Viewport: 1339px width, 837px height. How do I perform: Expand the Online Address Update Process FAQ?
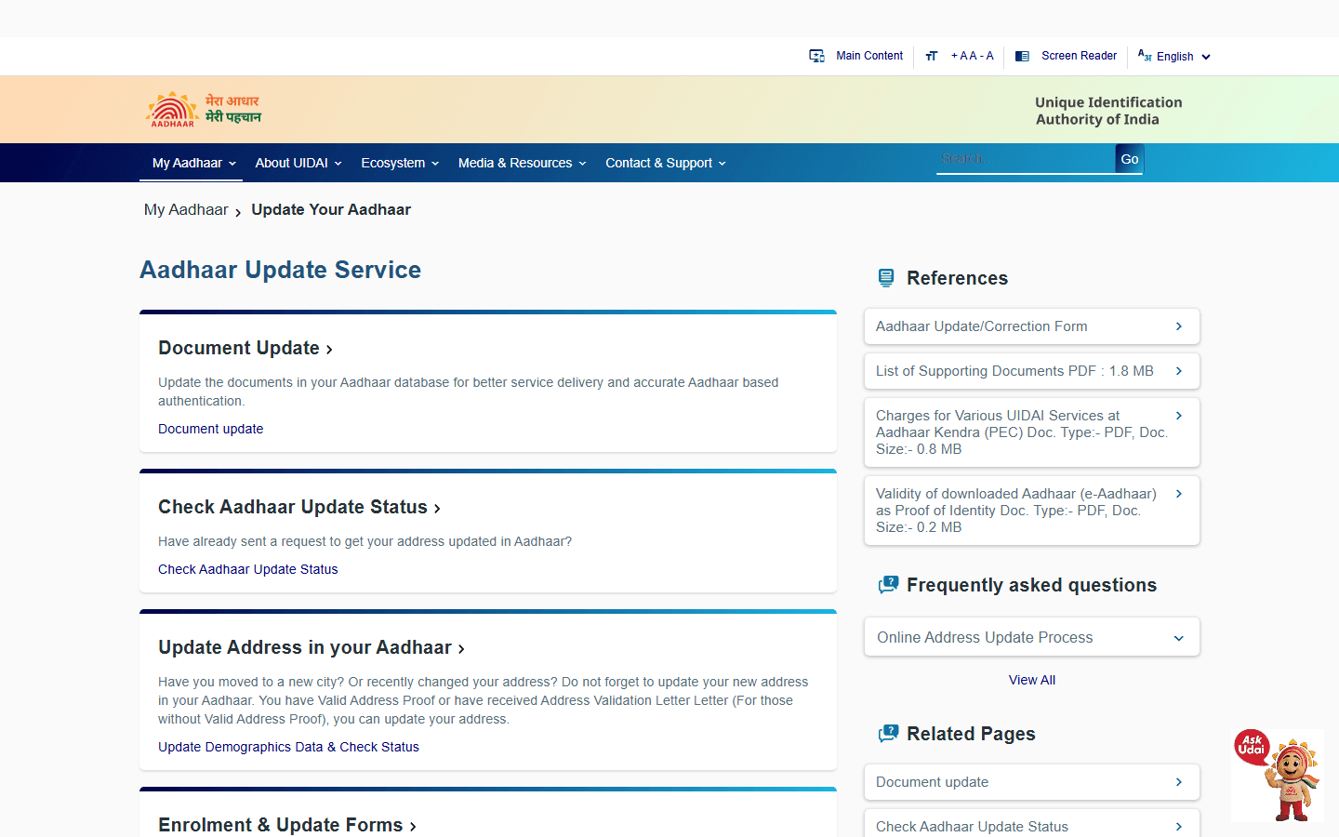coord(1031,637)
